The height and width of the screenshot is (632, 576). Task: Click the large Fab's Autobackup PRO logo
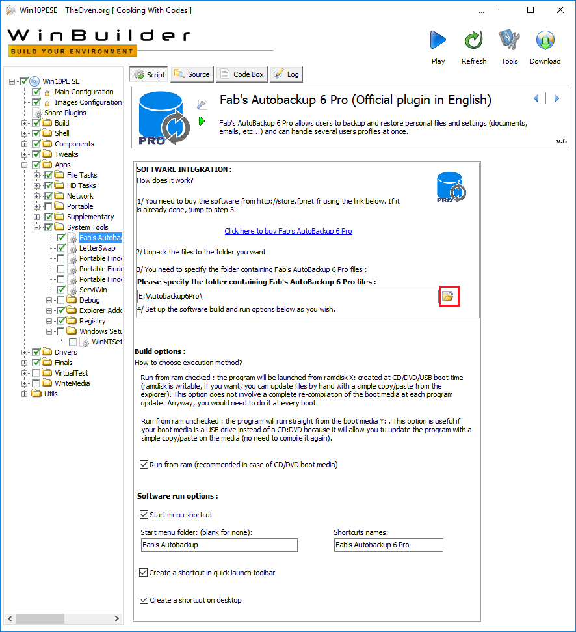click(164, 118)
